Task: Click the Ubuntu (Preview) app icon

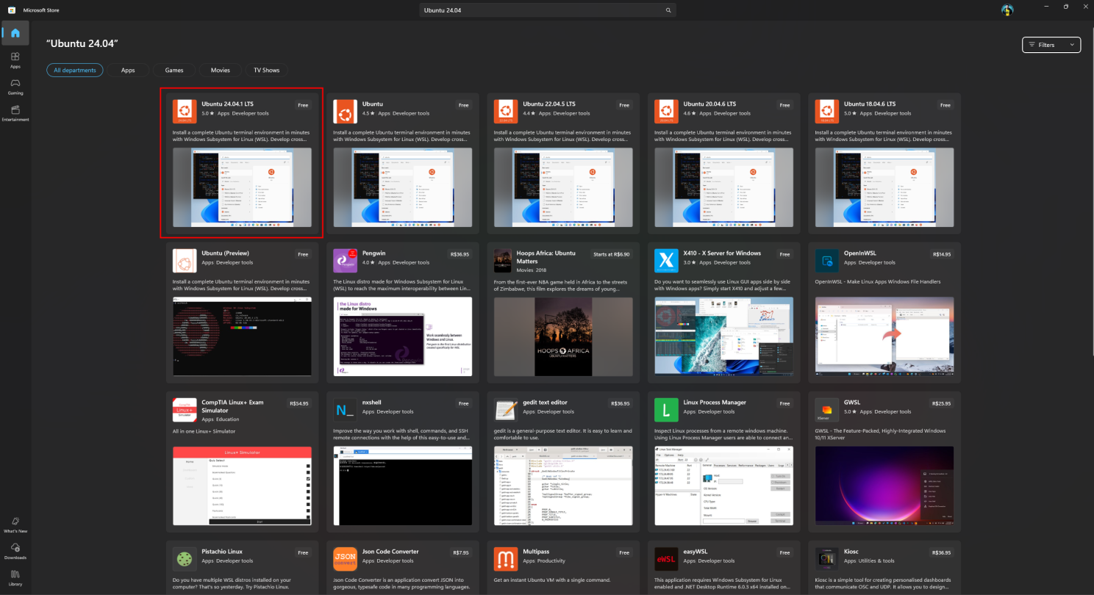Action: tap(184, 260)
